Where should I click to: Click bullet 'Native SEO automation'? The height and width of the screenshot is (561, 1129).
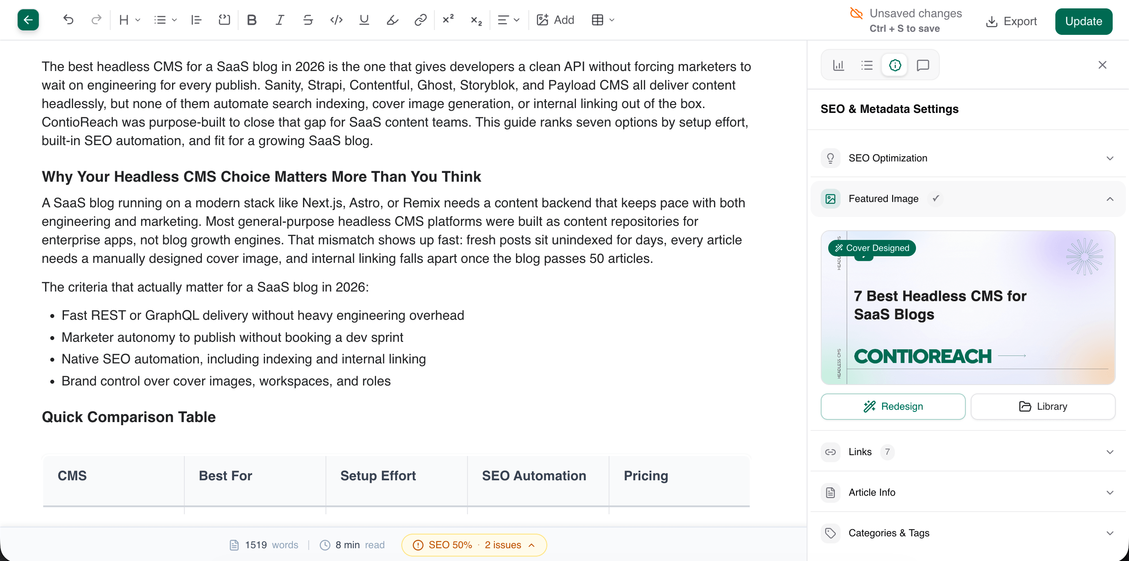(x=243, y=359)
